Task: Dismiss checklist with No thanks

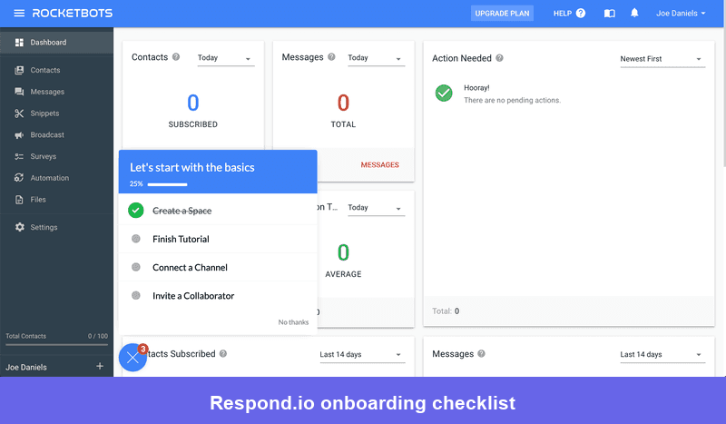Action: point(293,322)
